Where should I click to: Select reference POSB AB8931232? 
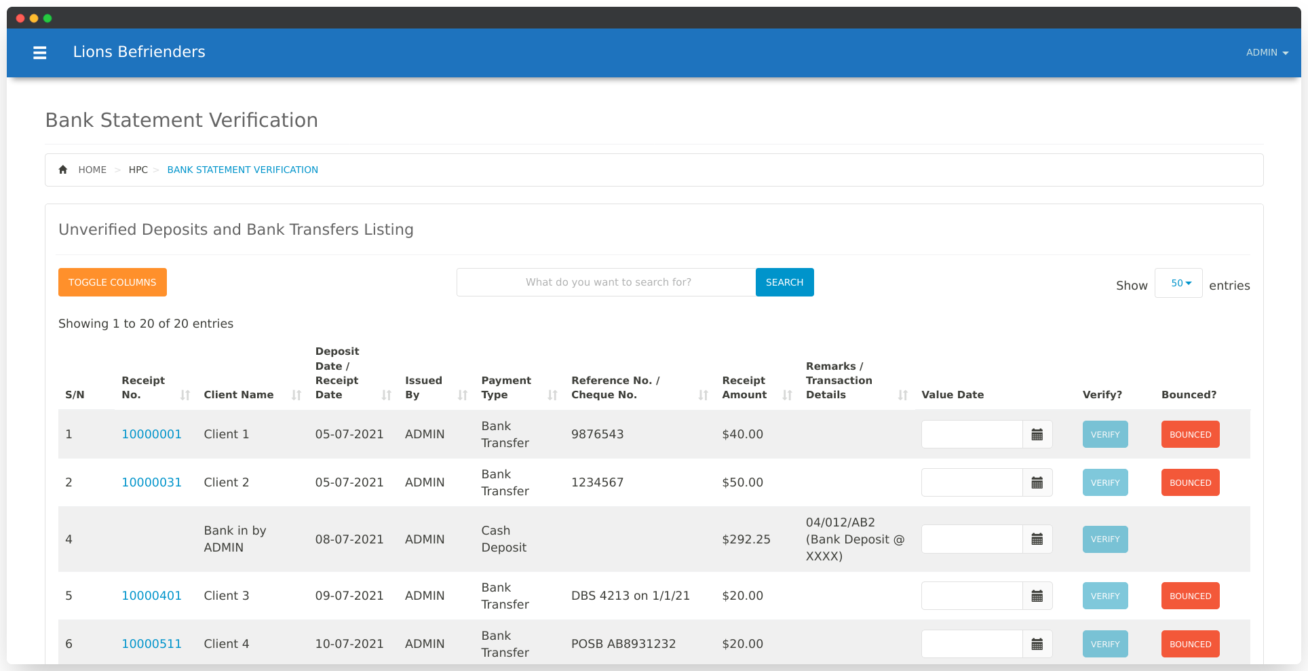pos(623,644)
